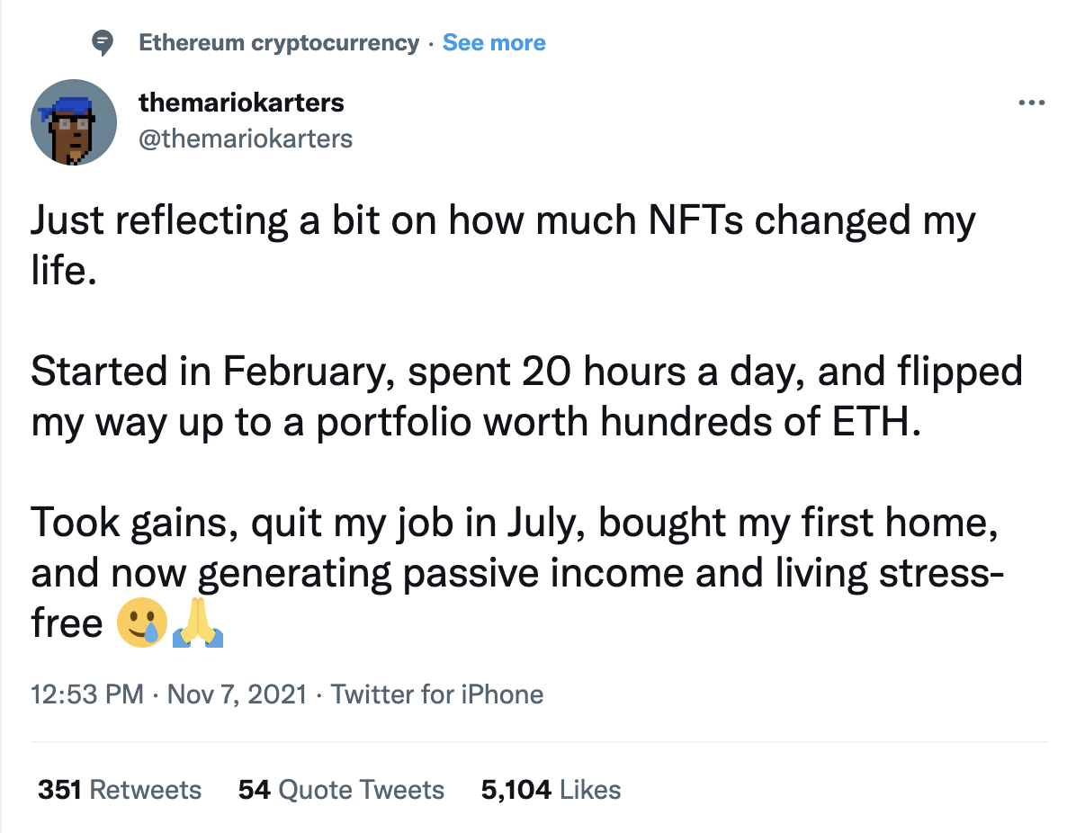1076x833 pixels.
Task: Show the 5,104 Likes list
Action: click(x=551, y=790)
